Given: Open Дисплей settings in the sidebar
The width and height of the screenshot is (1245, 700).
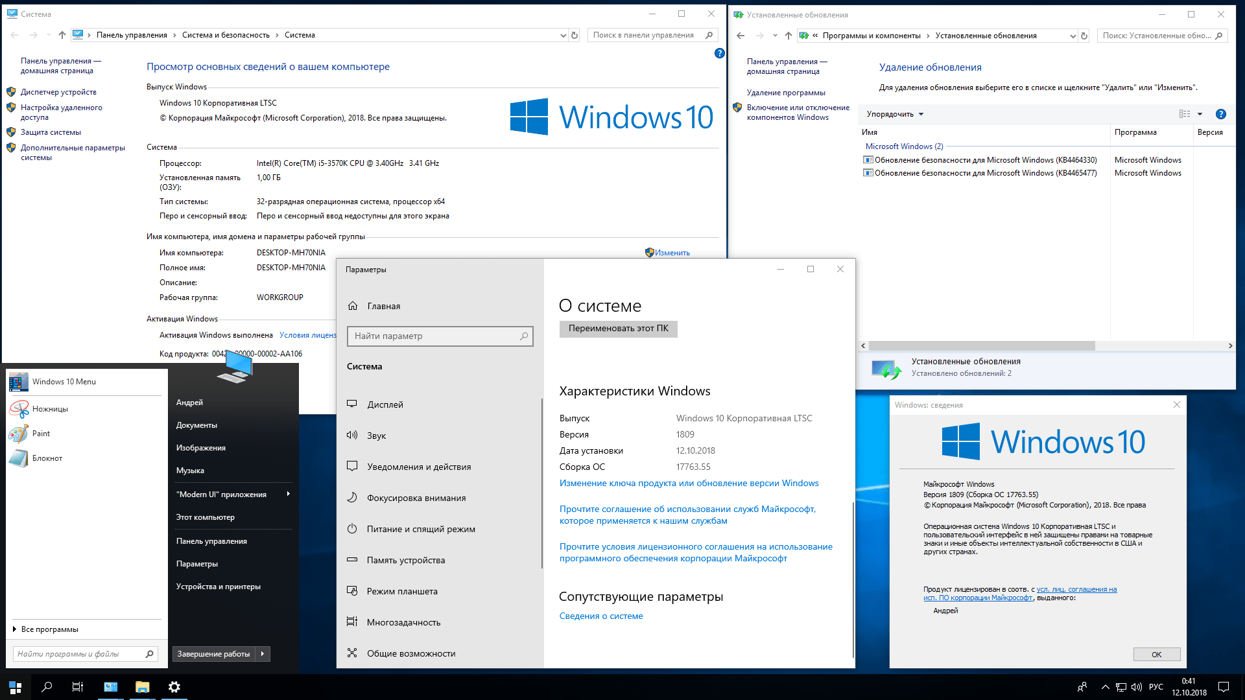Looking at the screenshot, I should (x=385, y=404).
